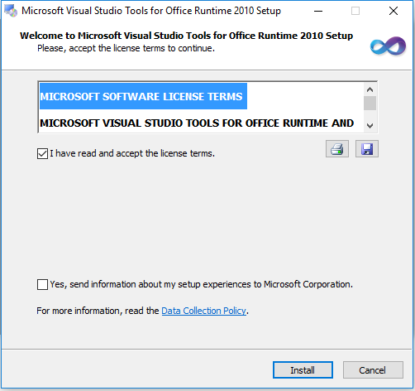Click the 'Welcome to Microsoft Visual Studio Tools' header
Viewport: 415px width, 391px height.
[x=186, y=36]
